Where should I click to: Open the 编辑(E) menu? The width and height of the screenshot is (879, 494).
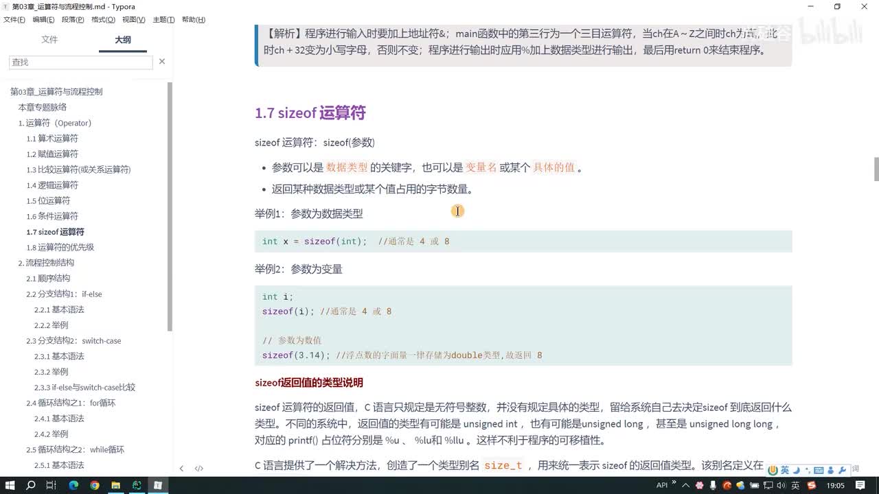43,20
